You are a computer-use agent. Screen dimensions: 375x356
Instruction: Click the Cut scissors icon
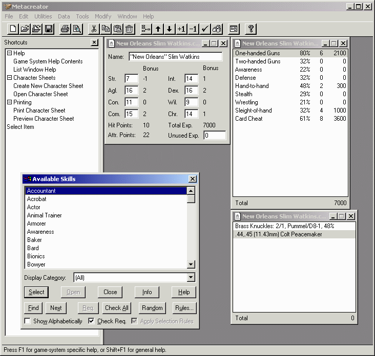click(x=94, y=29)
